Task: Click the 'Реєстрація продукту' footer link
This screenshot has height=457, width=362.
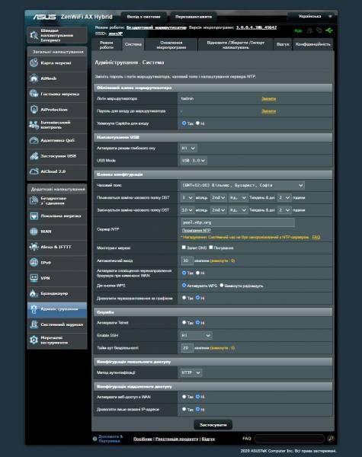Action: point(177,439)
